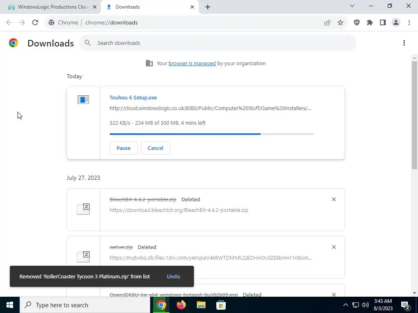Click the Touhou download progress bar
This screenshot has width=418, height=313.
point(211,134)
